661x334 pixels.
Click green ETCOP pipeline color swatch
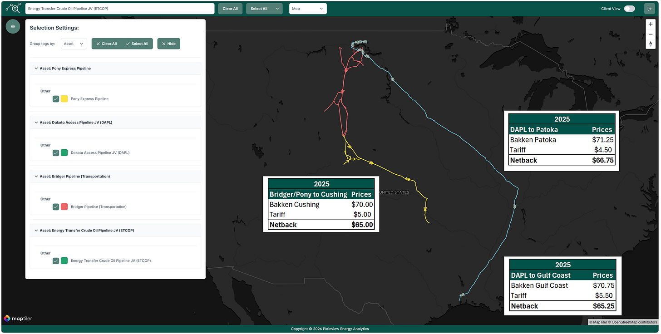[x=64, y=260]
